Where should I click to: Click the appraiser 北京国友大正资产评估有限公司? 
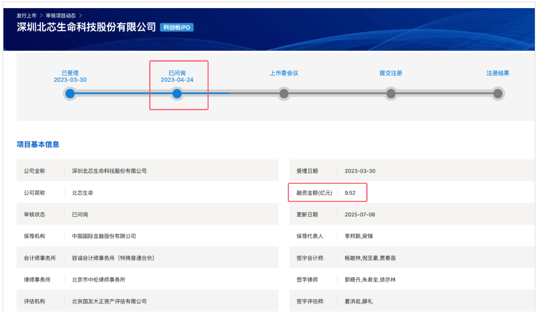coord(109,301)
